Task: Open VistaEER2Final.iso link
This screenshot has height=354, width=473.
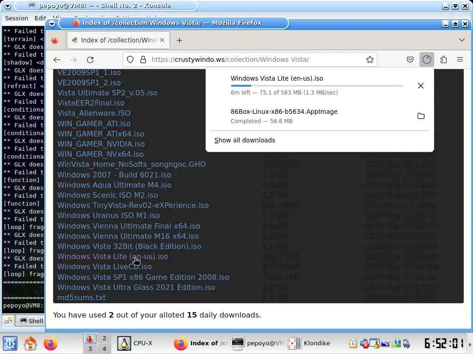Action: [x=91, y=103]
